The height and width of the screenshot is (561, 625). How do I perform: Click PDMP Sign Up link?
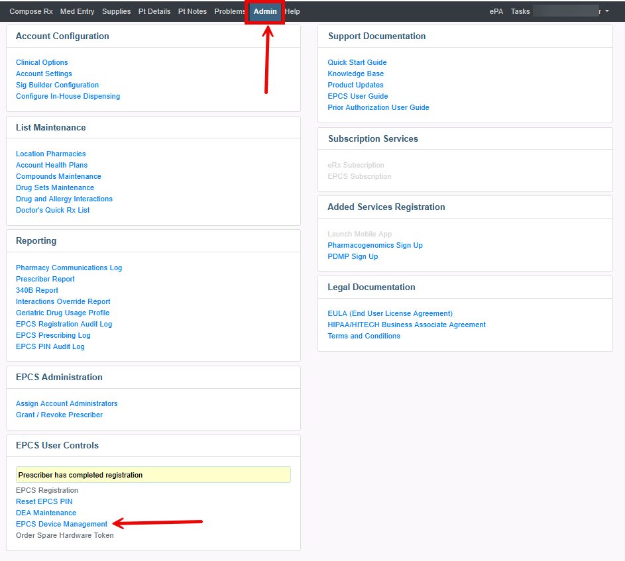click(x=353, y=256)
